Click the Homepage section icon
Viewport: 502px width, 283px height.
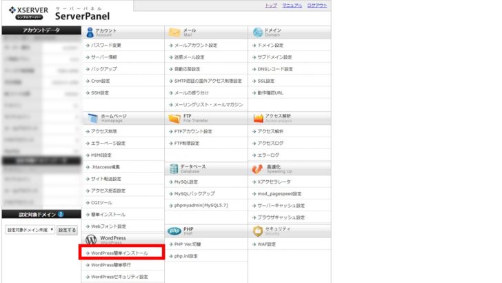click(93, 118)
